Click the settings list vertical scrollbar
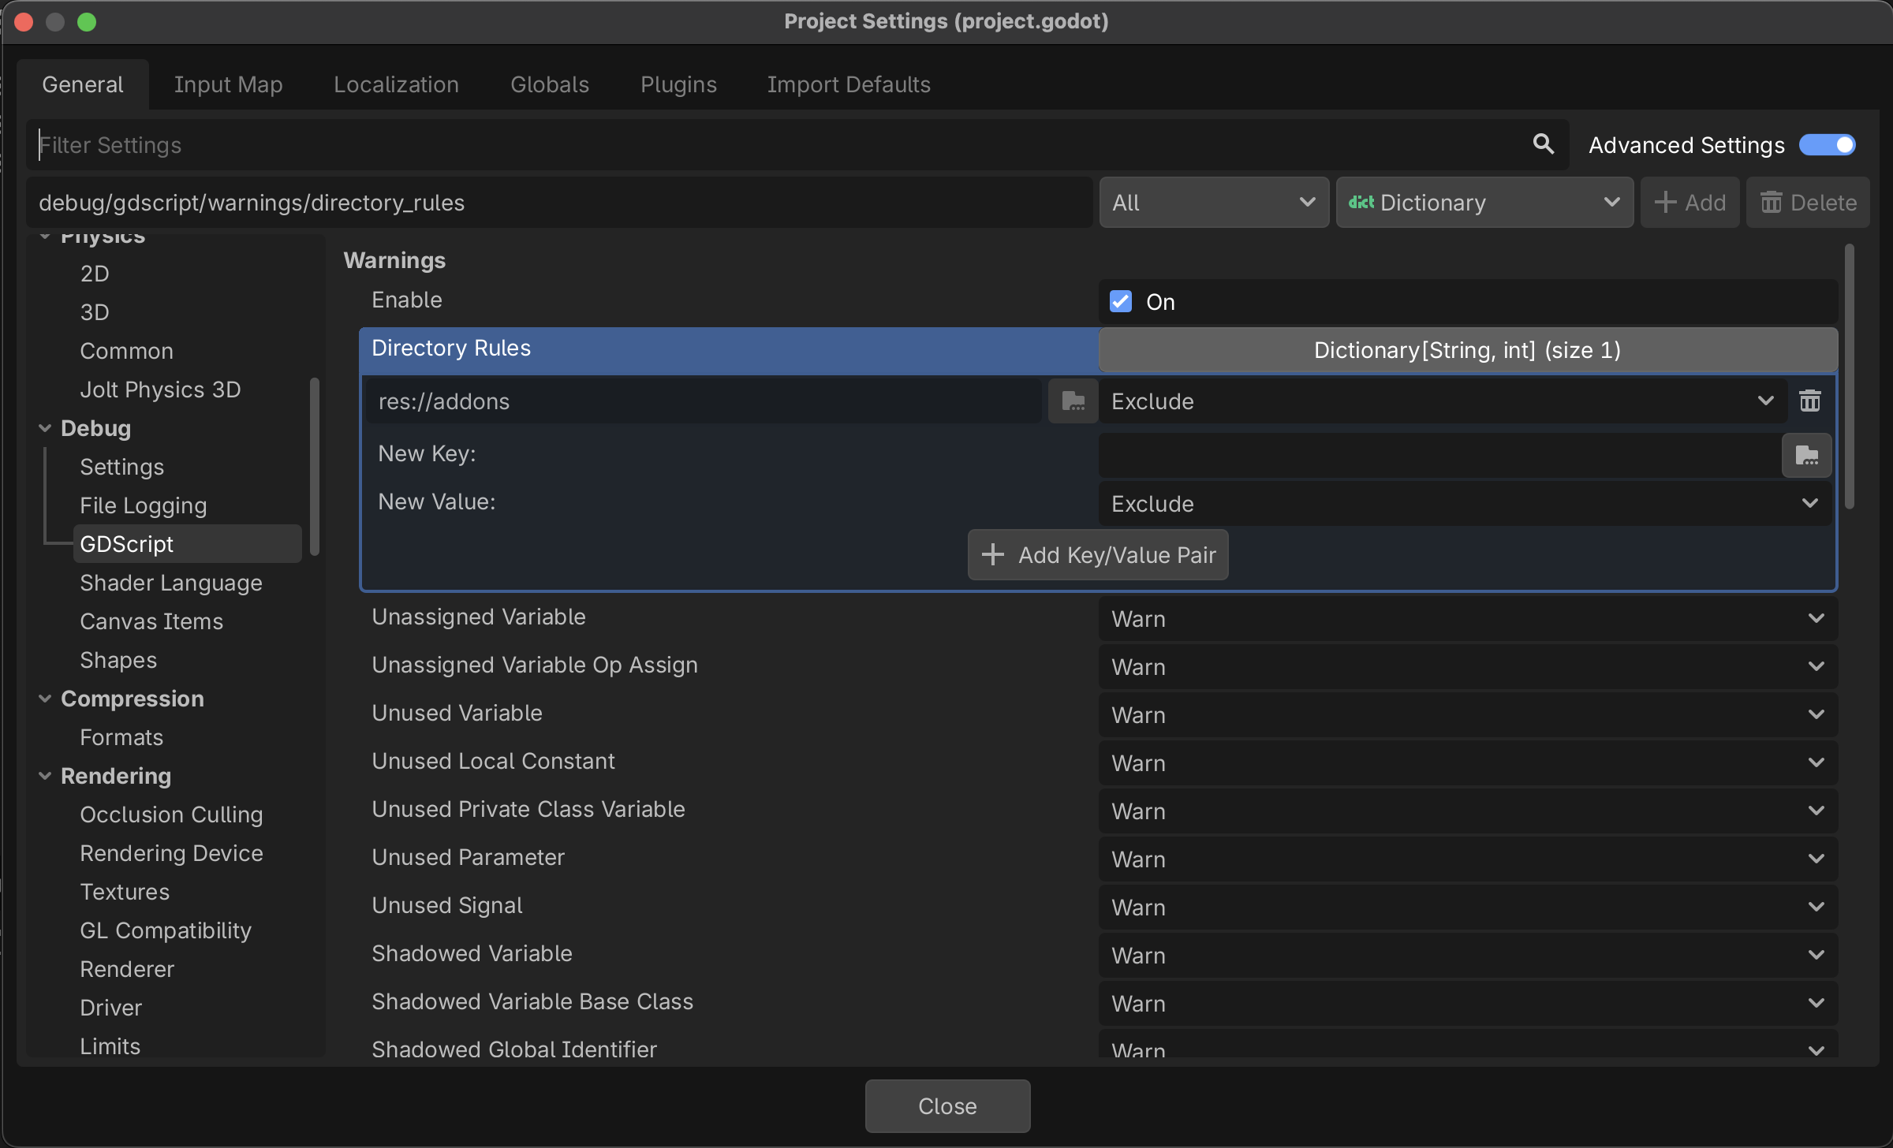Image resolution: width=1893 pixels, height=1148 pixels. [x=1850, y=377]
